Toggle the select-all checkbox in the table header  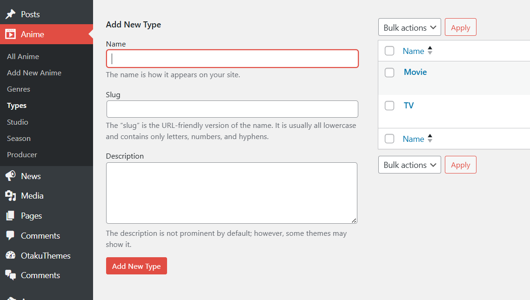(x=389, y=51)
